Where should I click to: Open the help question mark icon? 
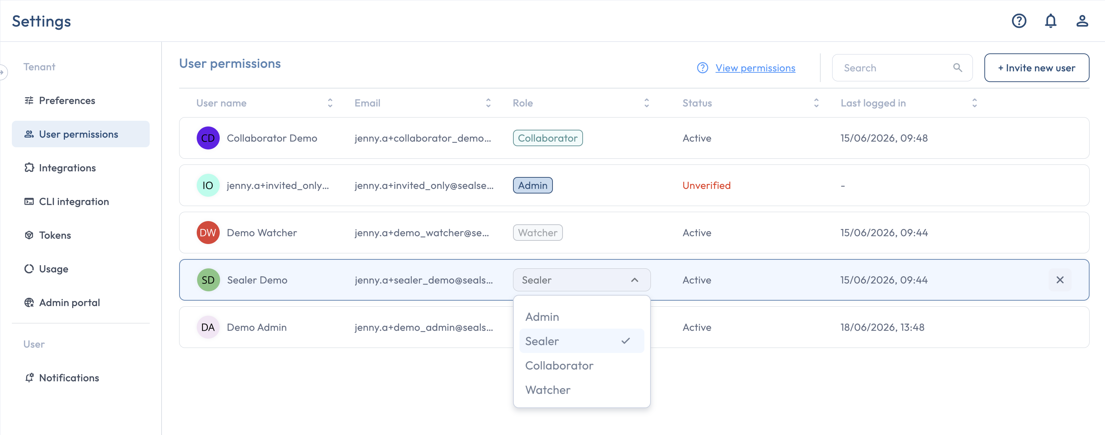pos(1019,20)
